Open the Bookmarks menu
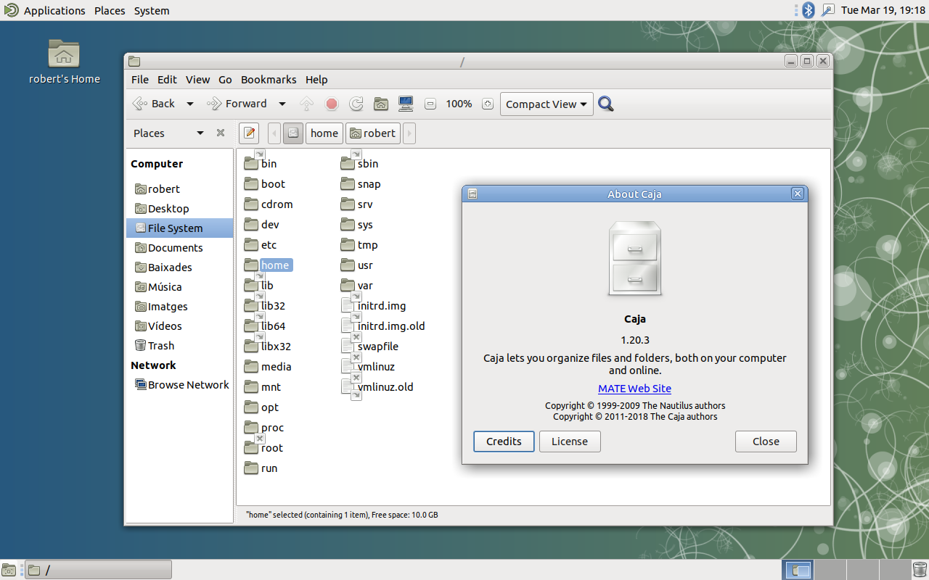This screenshot has height=580, width=929. pyautogui.click(x=269, y=80)
